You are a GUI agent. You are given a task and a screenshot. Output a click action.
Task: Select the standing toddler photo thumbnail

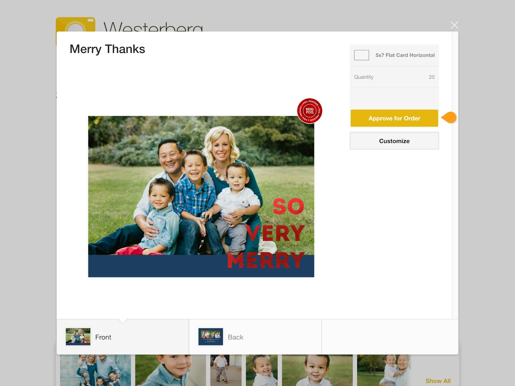tap(226, 370)
